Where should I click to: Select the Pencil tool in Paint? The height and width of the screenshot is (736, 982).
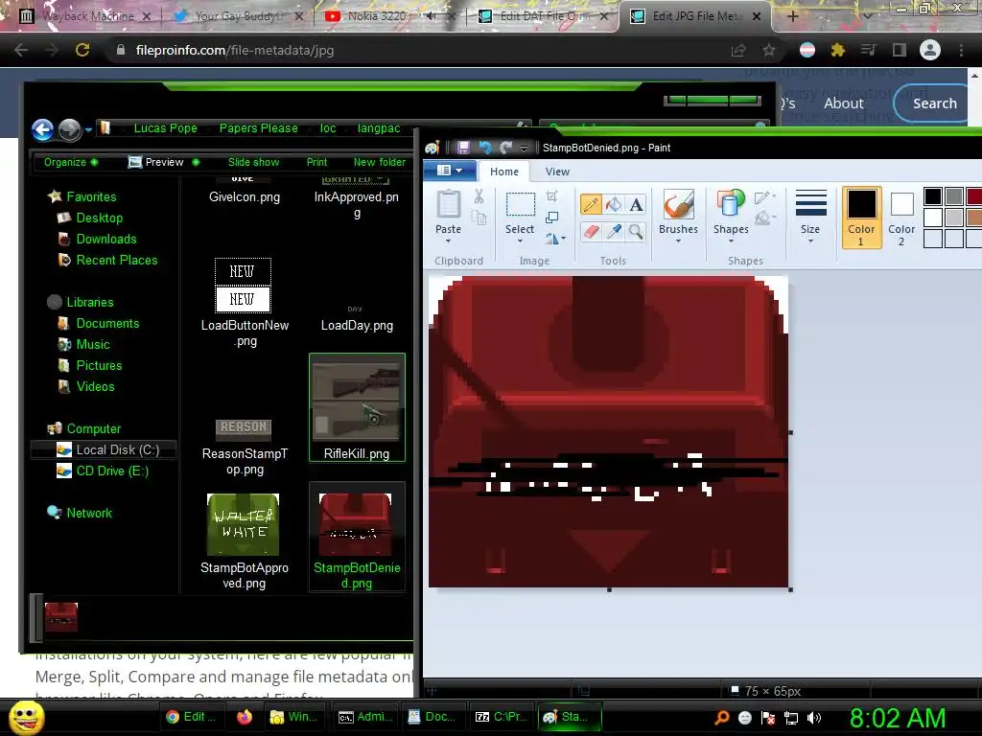591,204
